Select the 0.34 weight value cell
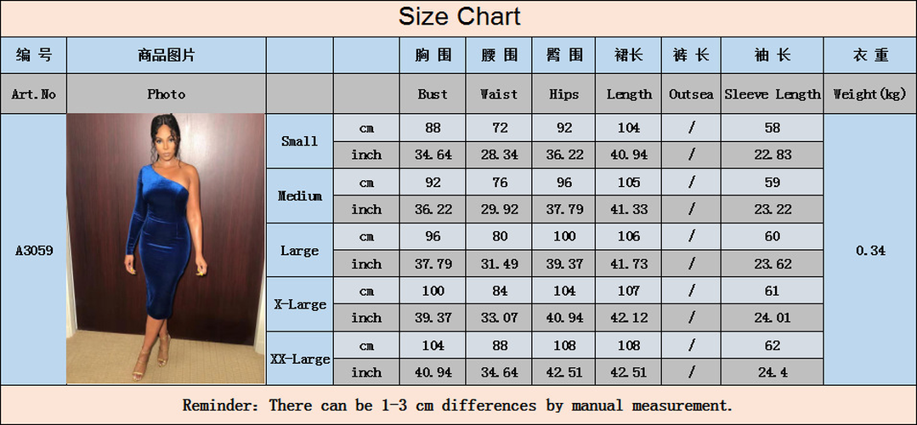Image resolution: width=917 pixels, height=425 pixels. pos(869,250)
